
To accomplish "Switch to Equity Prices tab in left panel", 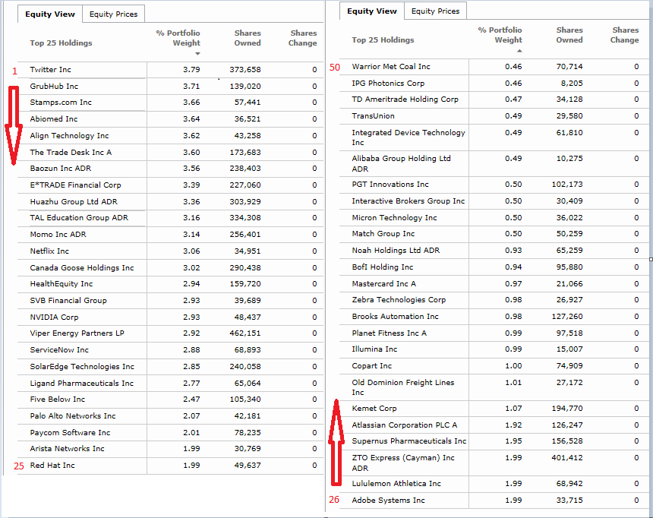I will [113, 14].
